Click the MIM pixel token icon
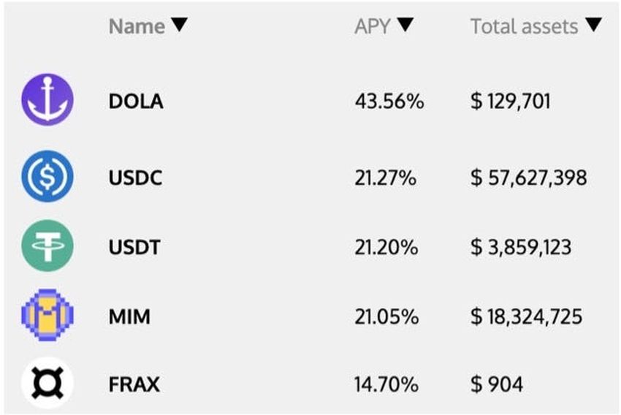 pyautogui.click(x=47, y=316)
